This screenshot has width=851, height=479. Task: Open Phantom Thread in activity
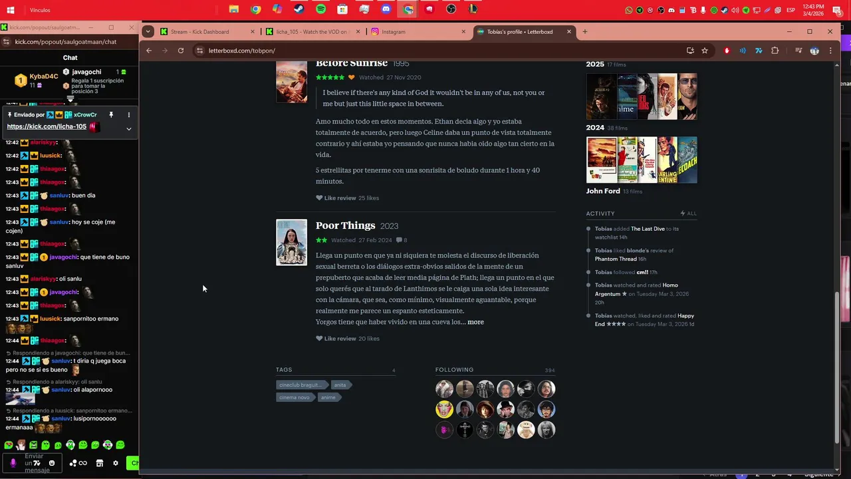[616, 259]
